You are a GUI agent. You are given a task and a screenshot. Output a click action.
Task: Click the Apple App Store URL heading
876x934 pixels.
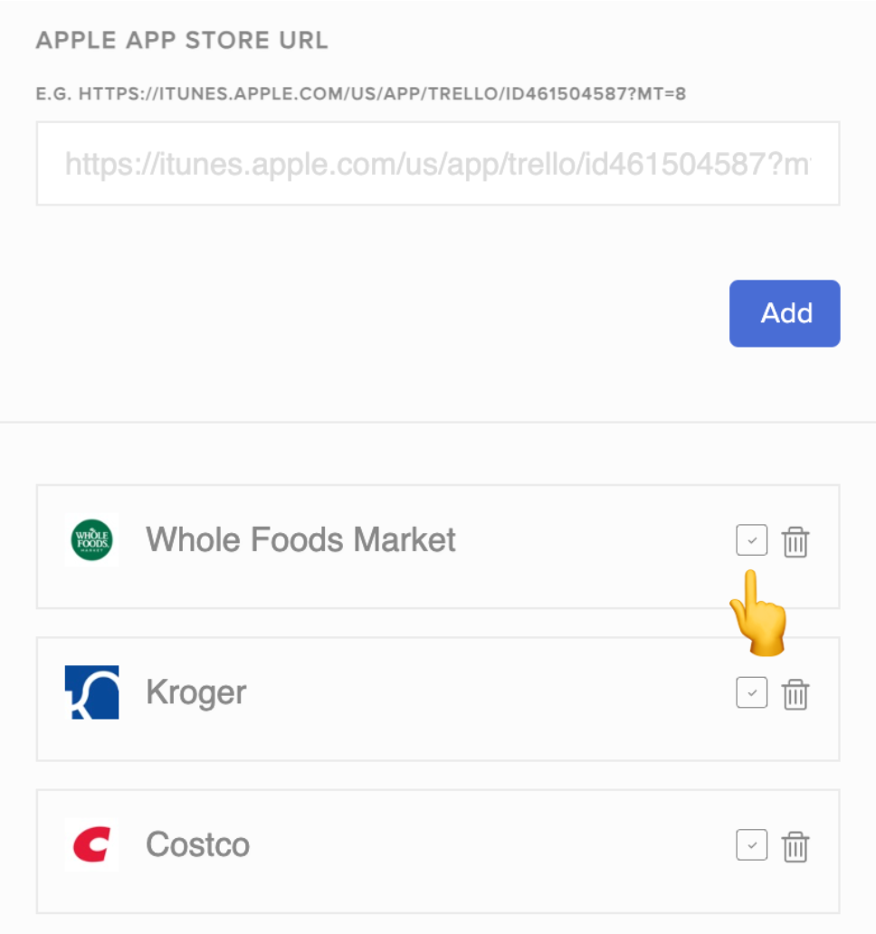pyautogui.click(x=182, y=41)
